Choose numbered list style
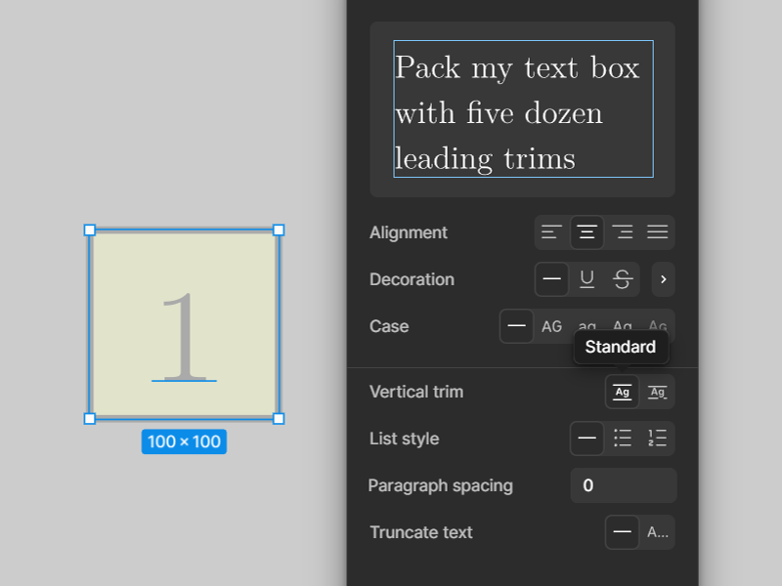The width and height of the screenshot is (782, 586). coord(657,439)
